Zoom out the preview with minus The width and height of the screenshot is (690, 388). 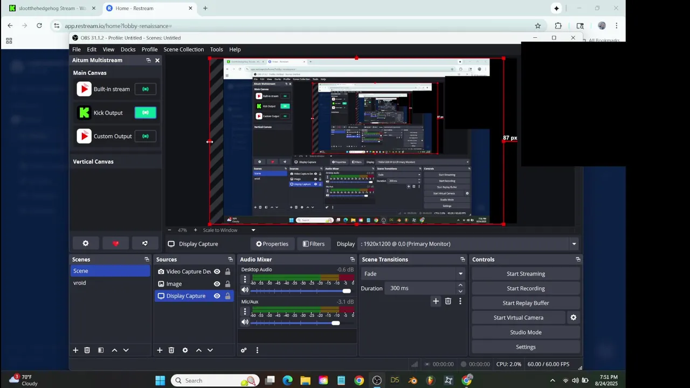[x=169, y=230]
